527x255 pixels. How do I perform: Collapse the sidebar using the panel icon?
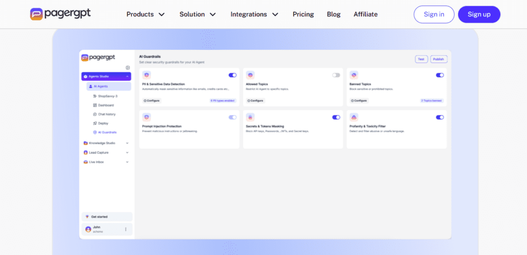tap(128, 68)
